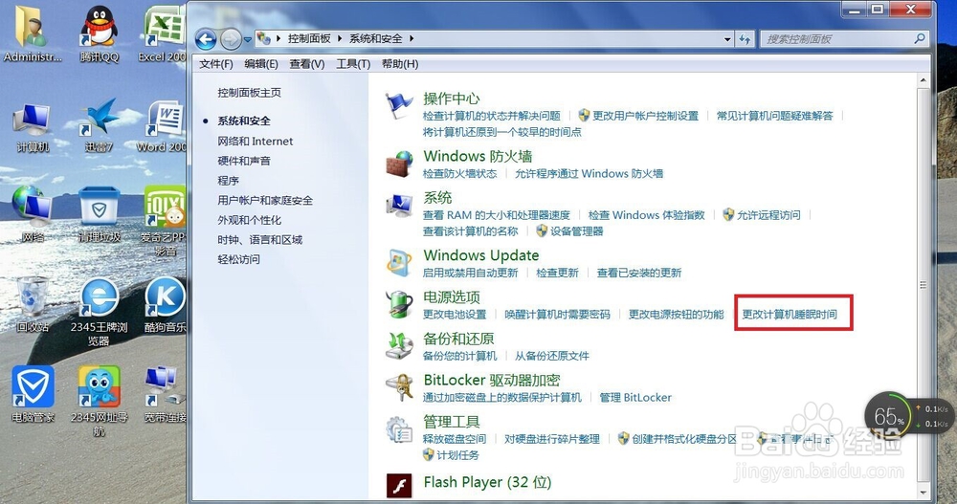Click 从备份还原文件 link

[552, 356]
